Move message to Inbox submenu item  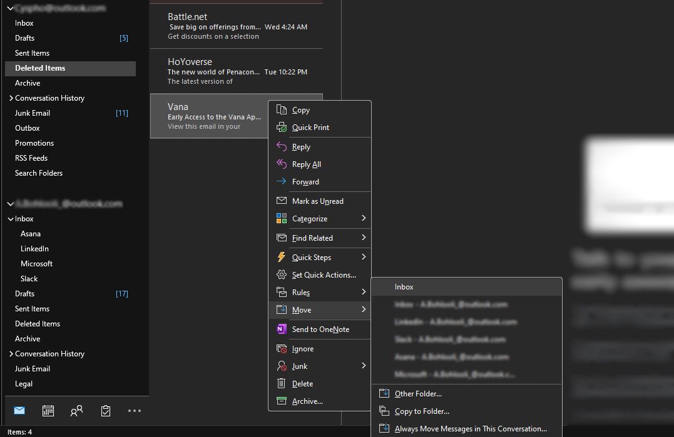[x=404, y=287]
